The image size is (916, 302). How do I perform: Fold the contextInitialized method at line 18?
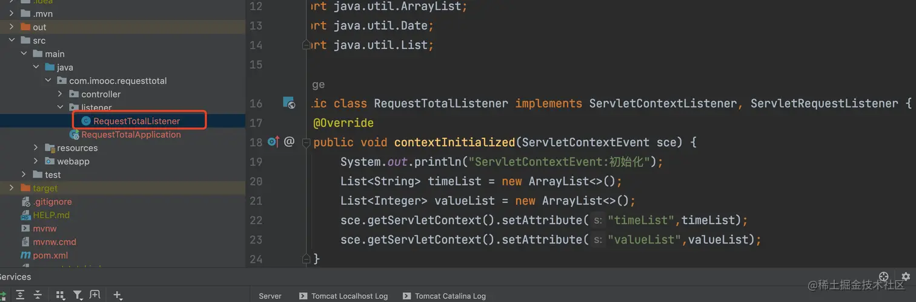click(307, 143)
